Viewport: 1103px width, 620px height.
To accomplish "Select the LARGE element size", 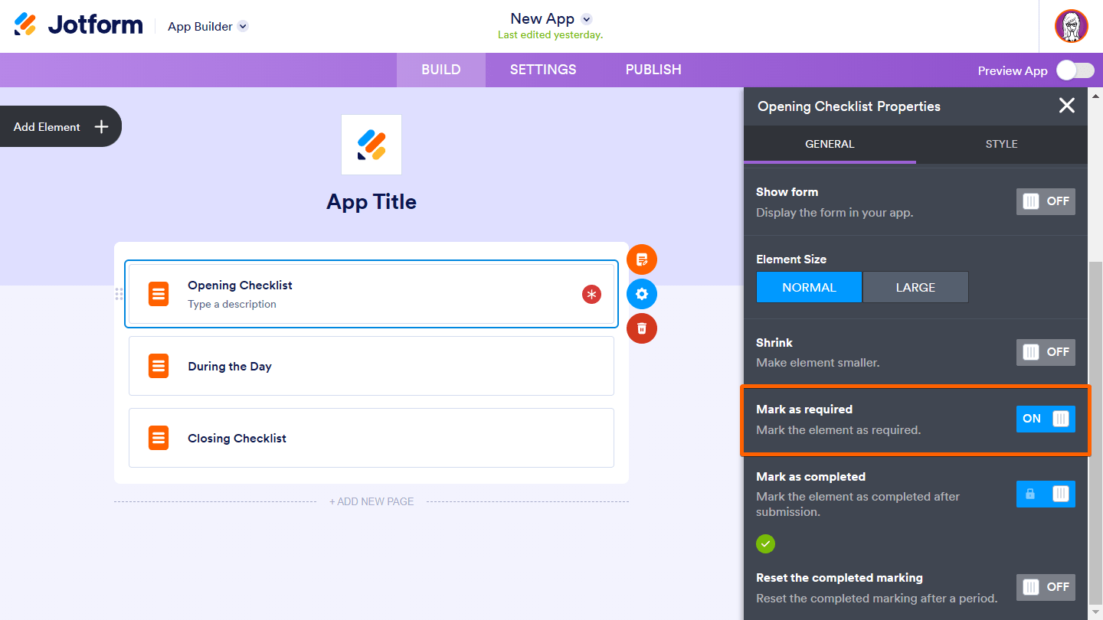I will point(915,287).
